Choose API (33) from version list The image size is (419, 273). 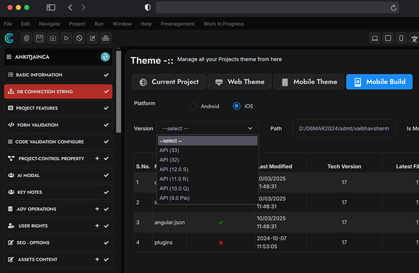[207, 150]
